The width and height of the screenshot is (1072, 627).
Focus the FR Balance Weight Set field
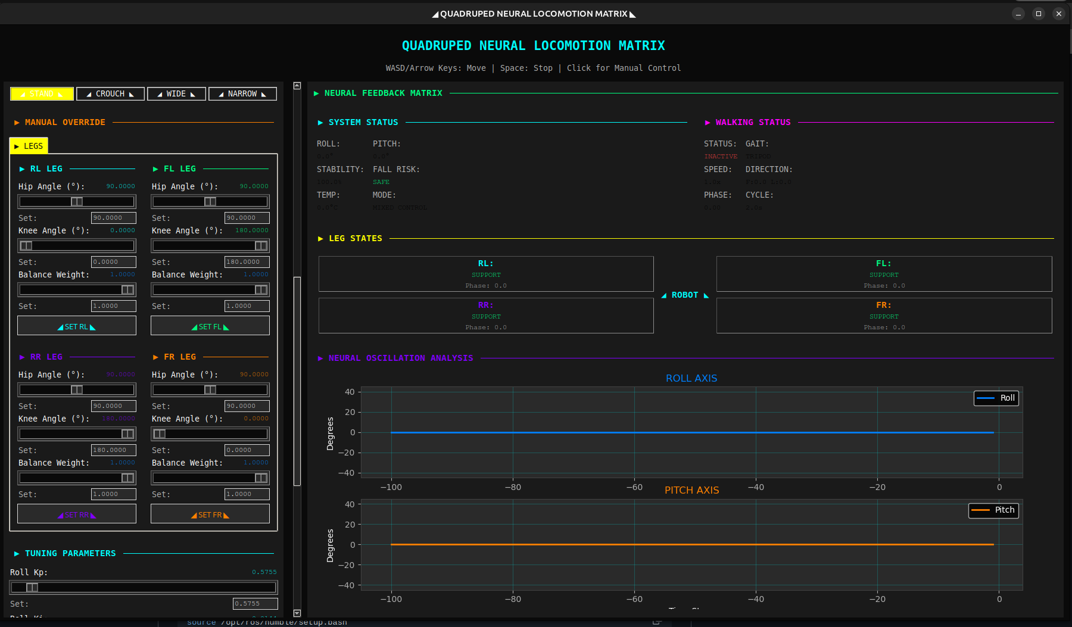coord(247,494)
